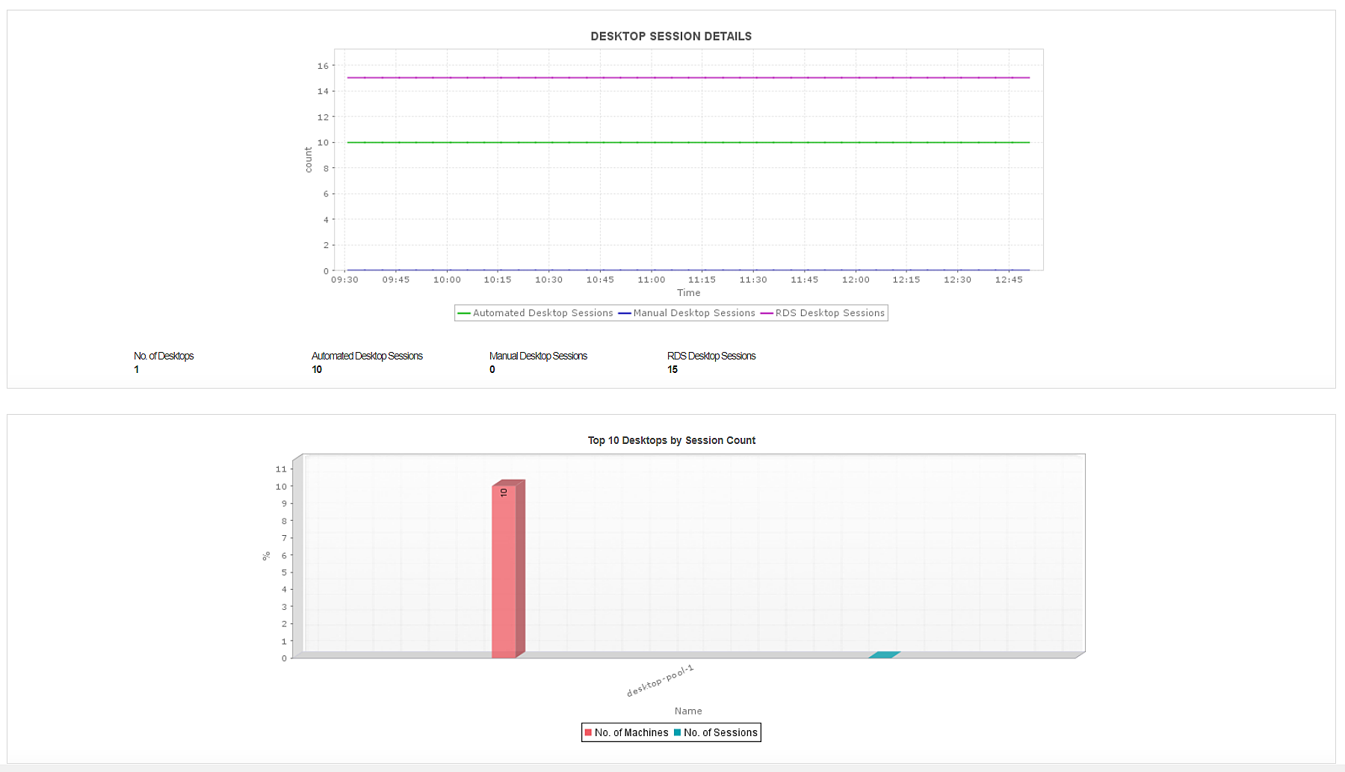Click the Name axis title
The width and height of the screenshot is (1345, 772).
tap(688, 711)
